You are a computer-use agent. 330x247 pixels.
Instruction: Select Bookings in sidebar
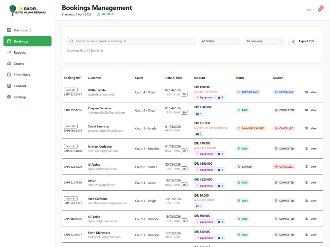(x=27, y=41)
